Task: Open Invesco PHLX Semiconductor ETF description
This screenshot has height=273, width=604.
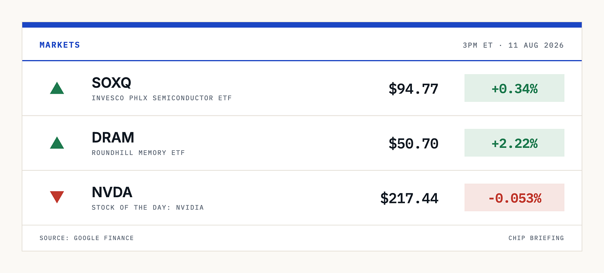Action: (162, 98)
